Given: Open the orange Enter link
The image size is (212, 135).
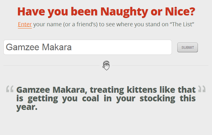Looking at the screenshot, I should pos(25,24).
